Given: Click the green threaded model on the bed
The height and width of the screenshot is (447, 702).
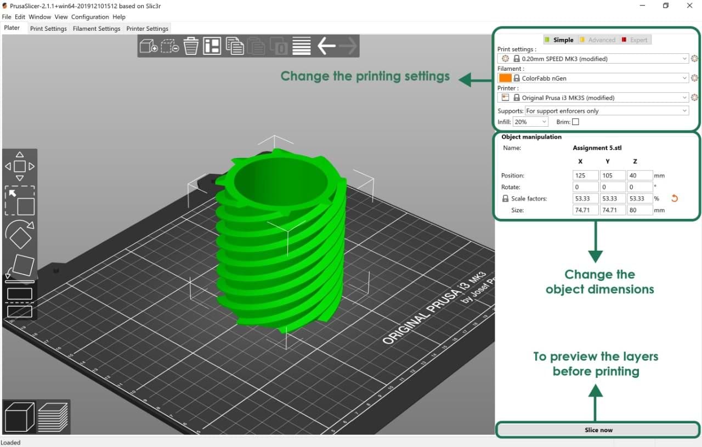Looking at the screenshot, I should pos(280,241).
